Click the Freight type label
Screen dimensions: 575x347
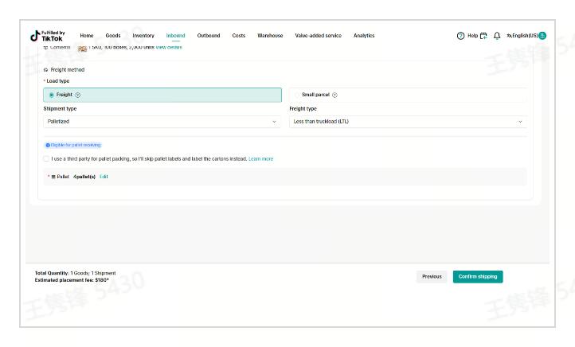pos(303,109)
